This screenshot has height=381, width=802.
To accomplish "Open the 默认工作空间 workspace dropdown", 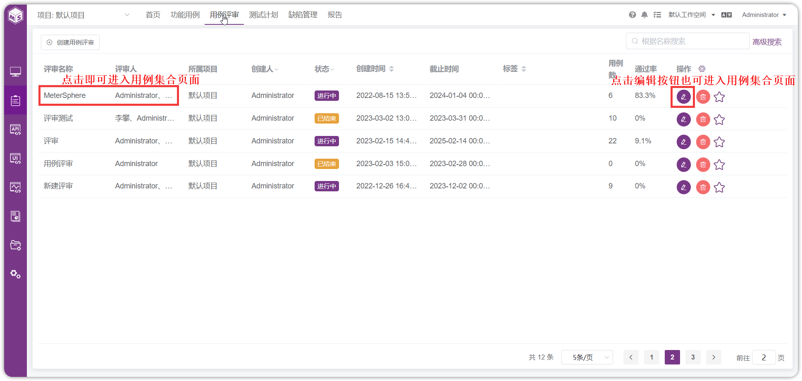I will [692, 15].
